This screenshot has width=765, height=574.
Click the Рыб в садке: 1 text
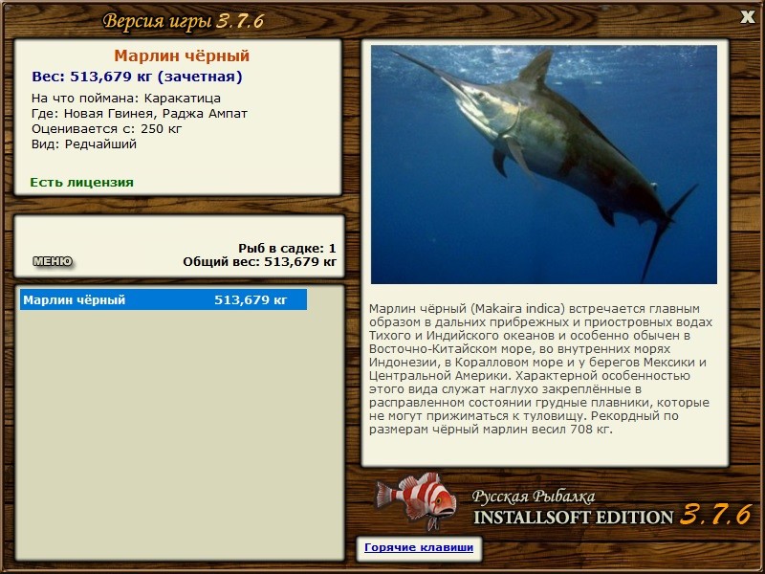click(287, 248)
